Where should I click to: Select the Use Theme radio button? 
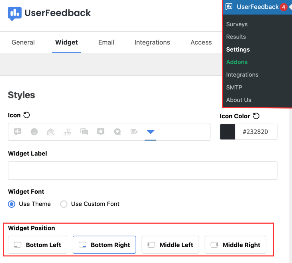click(11, 204)
